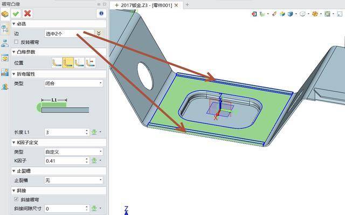Click the orange sphere appearance icon
This screenshot has width=345, height=215.
(315, 14)
